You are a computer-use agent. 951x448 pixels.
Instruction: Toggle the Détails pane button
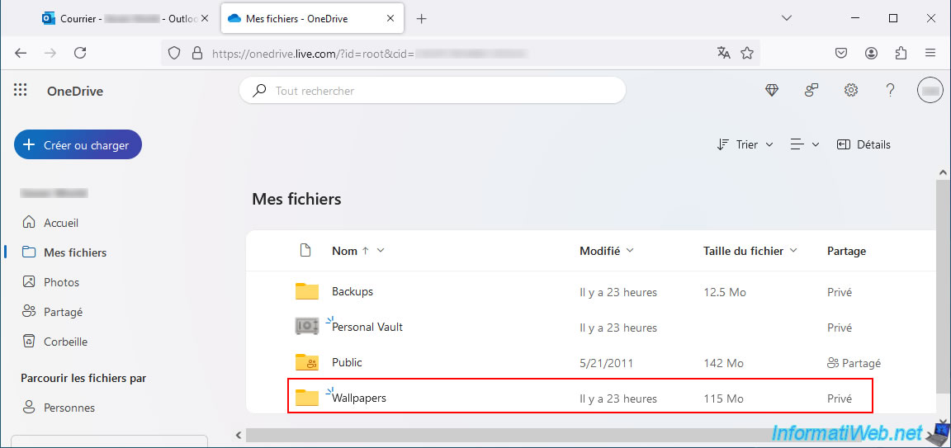pyautogui.click(x=863, y=144)
